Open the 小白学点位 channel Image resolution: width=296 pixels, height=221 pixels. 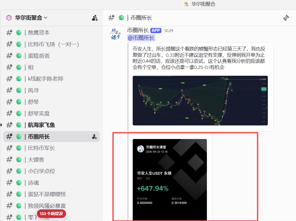tap(51, 171)
